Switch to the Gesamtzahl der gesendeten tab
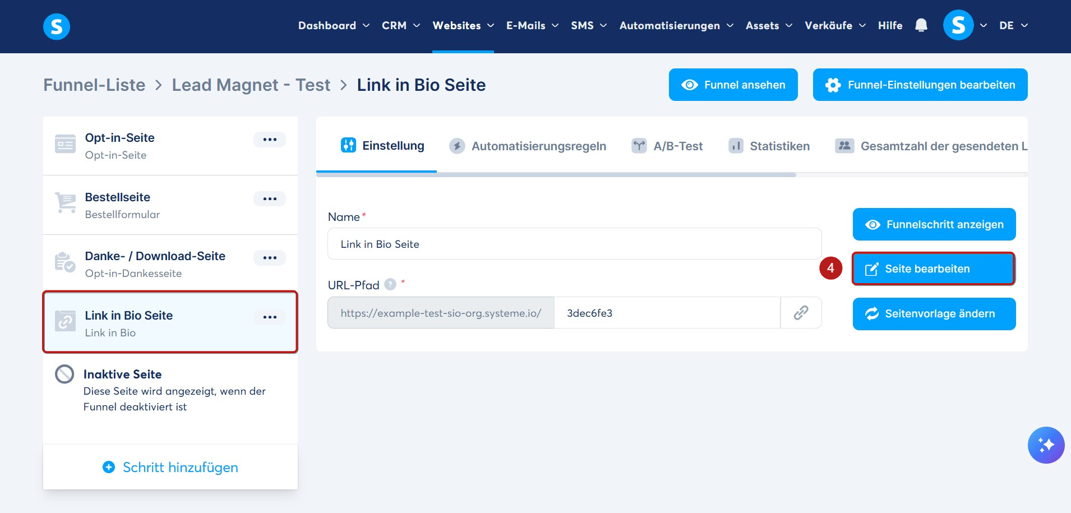The width and height of the screenshot is (1071, 513). [x=931, y=146]
